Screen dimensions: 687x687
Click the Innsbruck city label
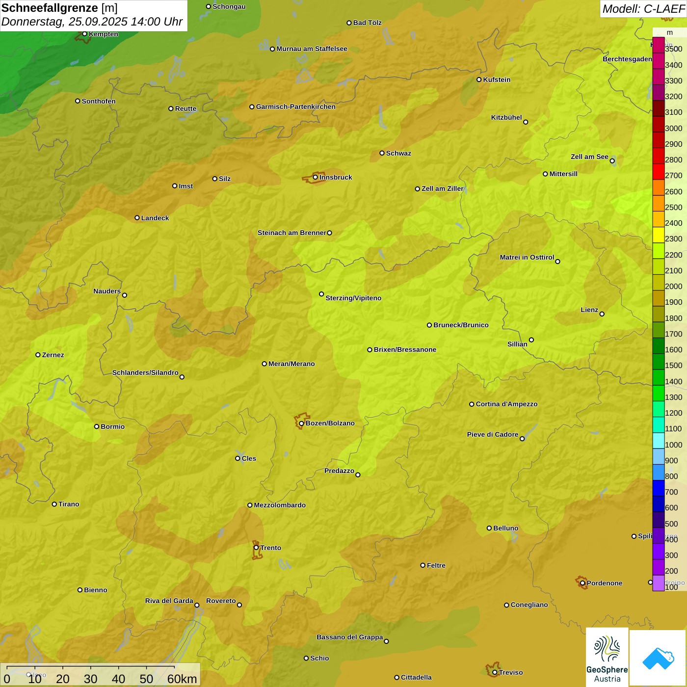click(x=336, y=177)
